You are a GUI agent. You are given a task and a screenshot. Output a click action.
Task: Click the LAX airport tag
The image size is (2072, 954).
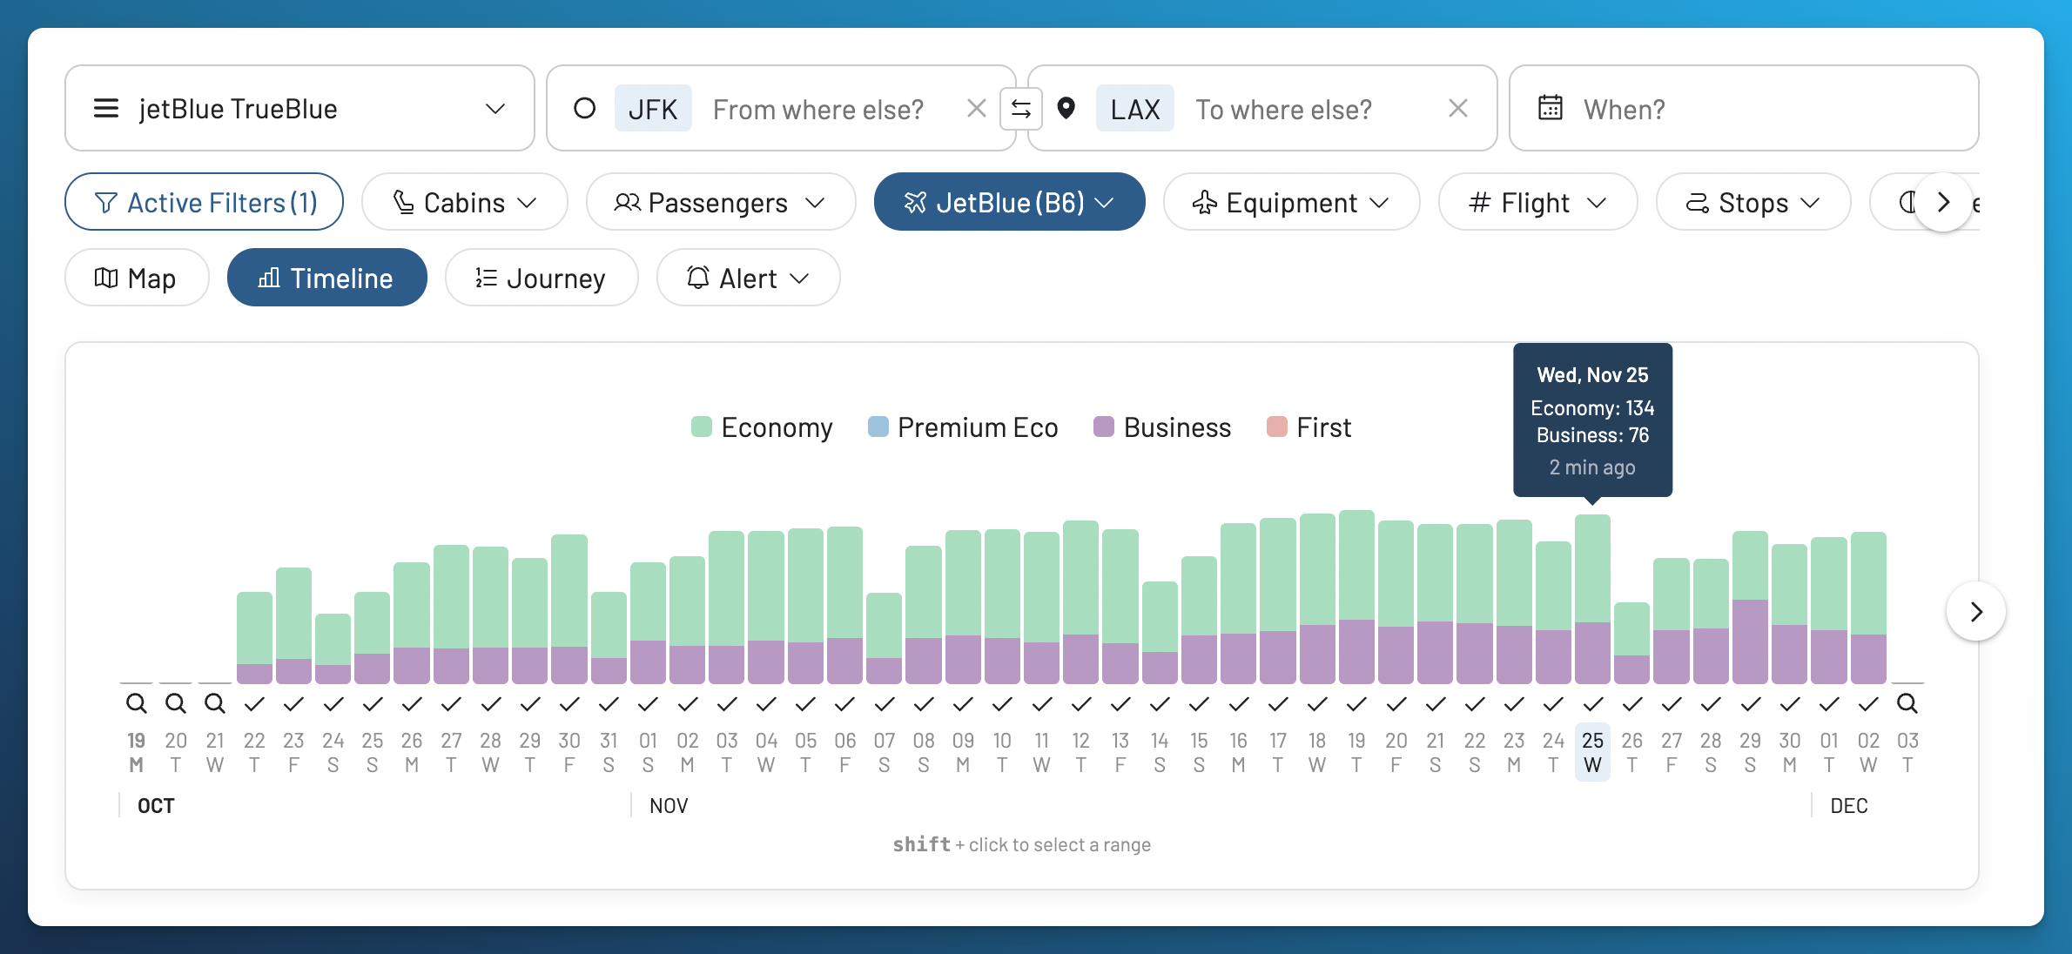pyautogui.click(x=1135, y=109)
